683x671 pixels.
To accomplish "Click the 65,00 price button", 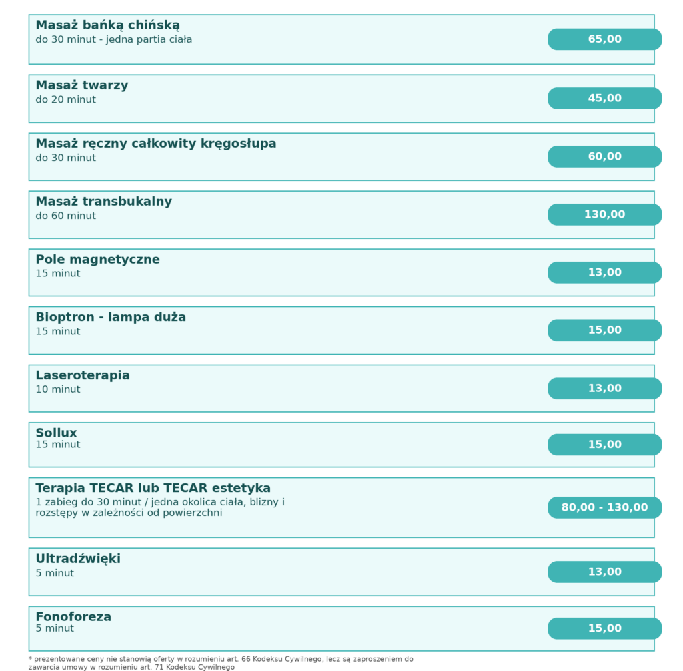I will 604,39.
